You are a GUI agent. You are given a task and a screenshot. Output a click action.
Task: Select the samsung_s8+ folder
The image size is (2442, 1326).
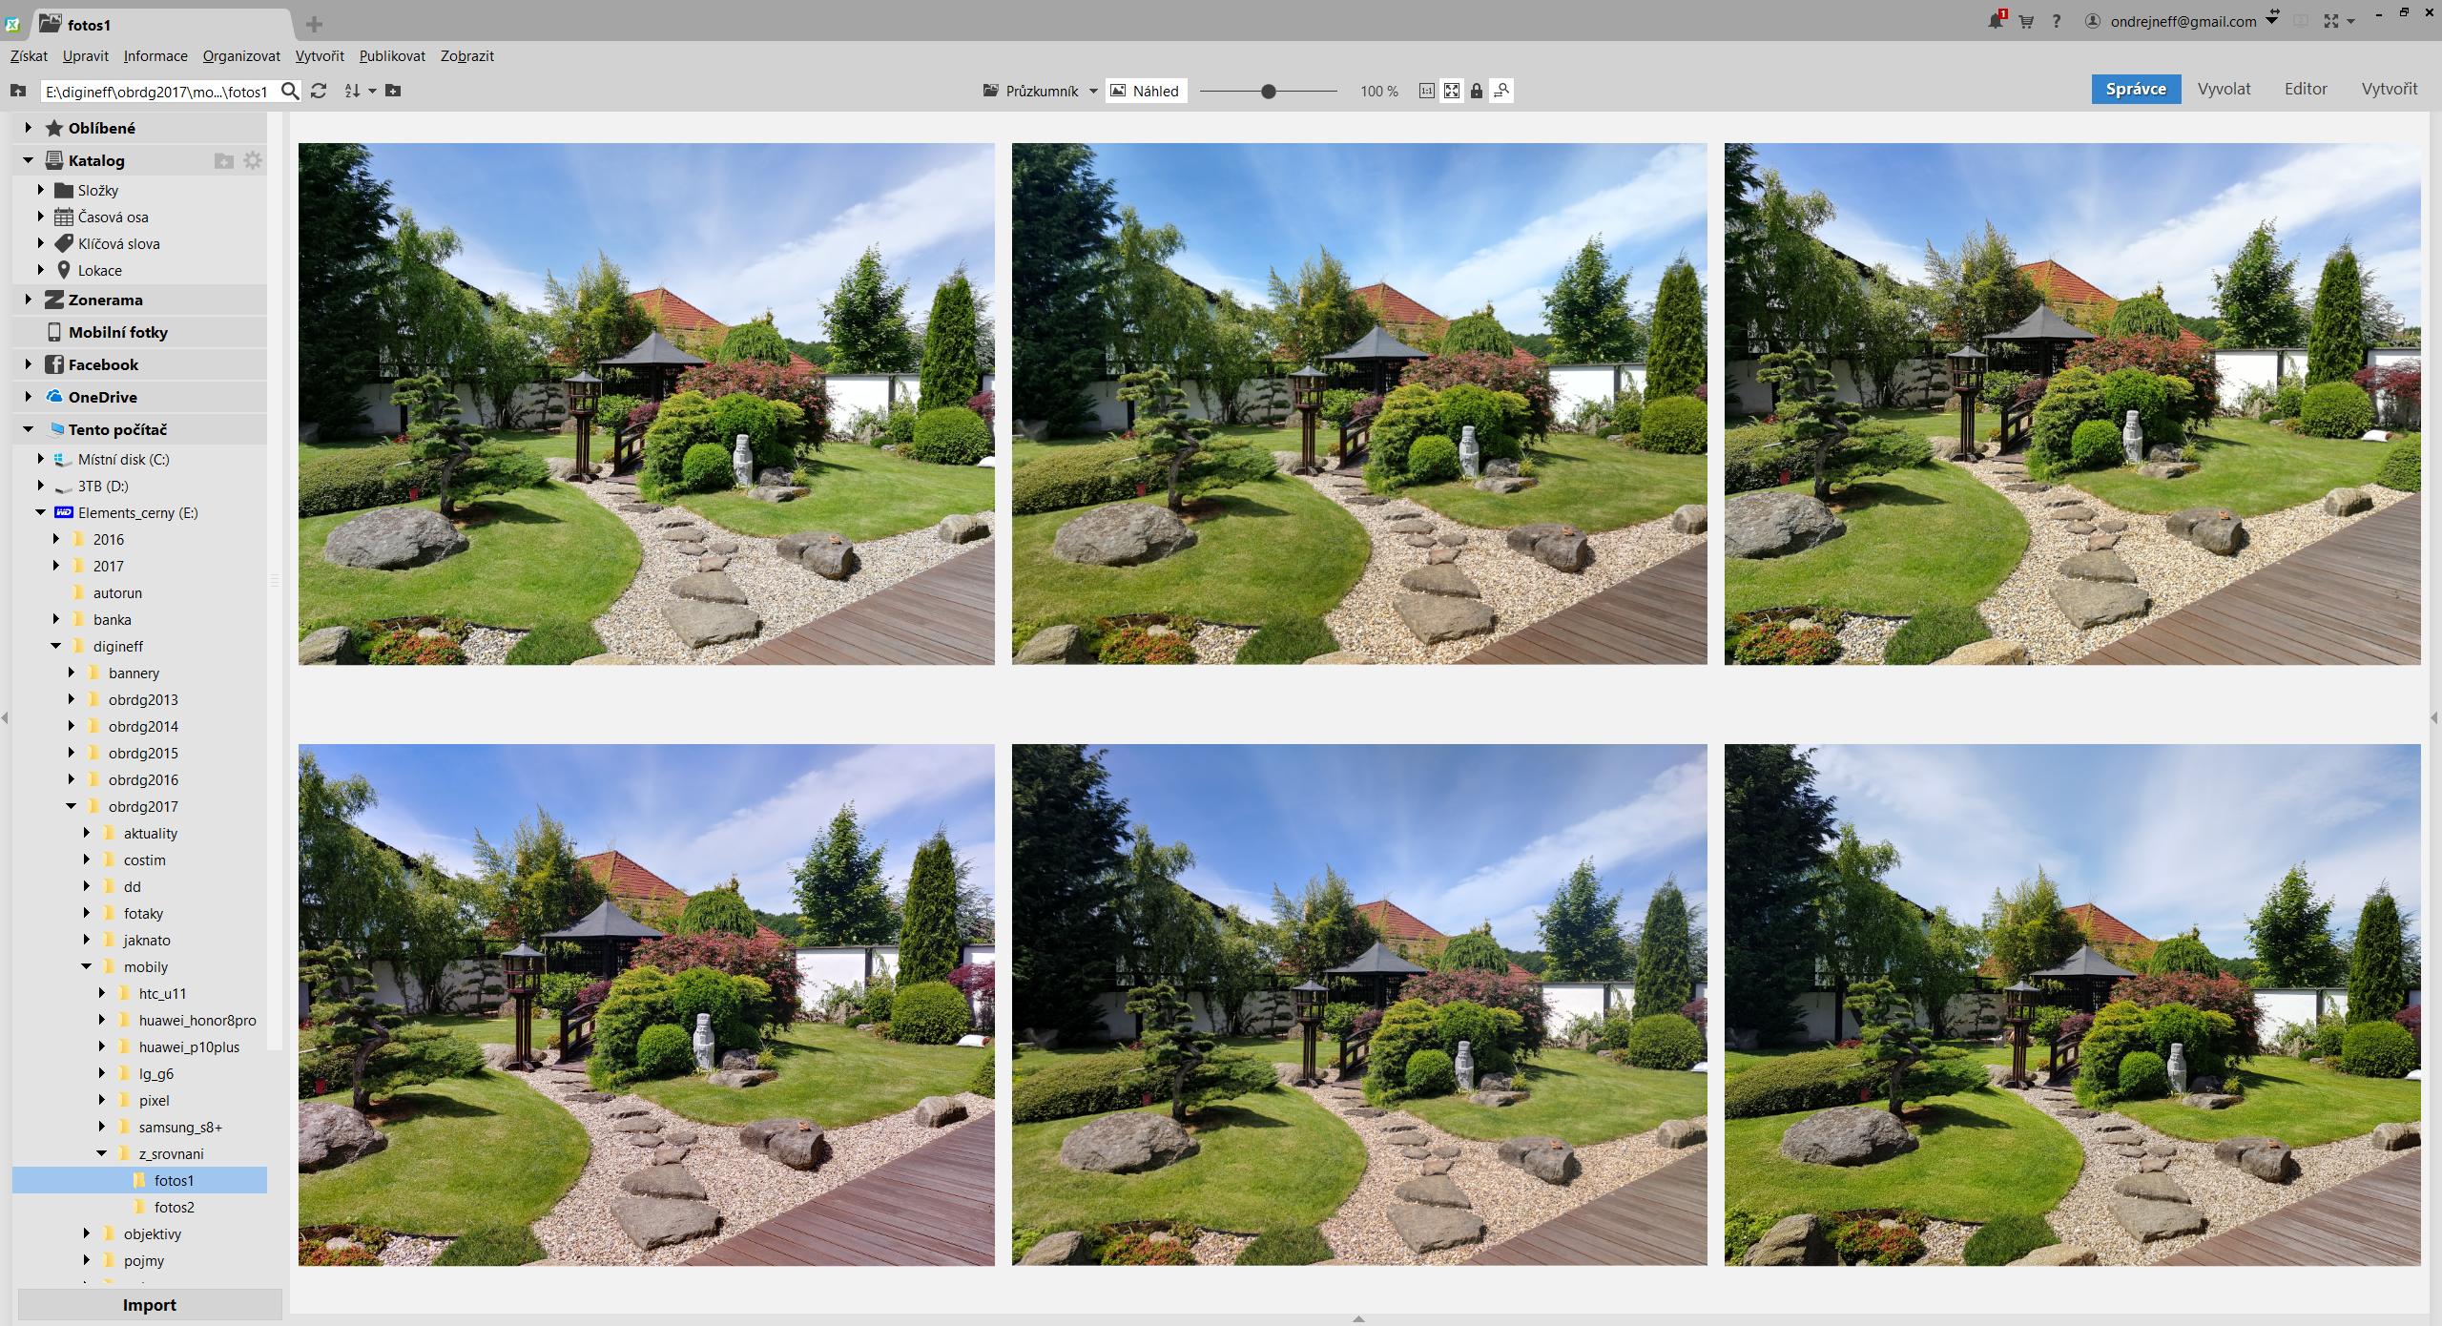[180, 1127]
